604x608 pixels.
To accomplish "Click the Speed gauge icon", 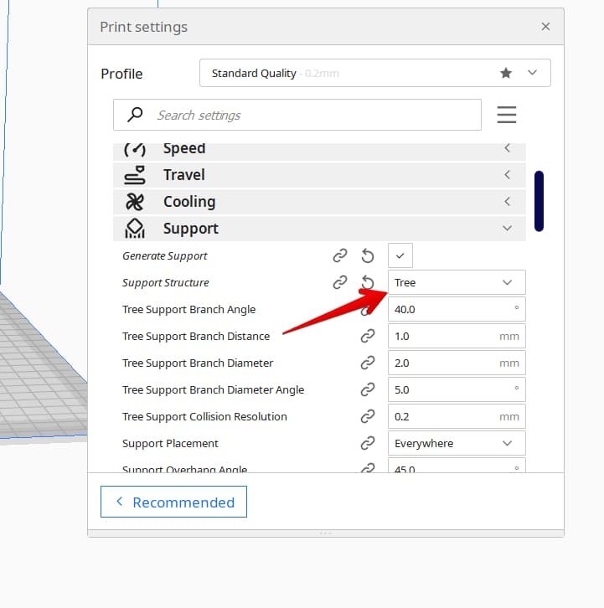I will point(135,150).
